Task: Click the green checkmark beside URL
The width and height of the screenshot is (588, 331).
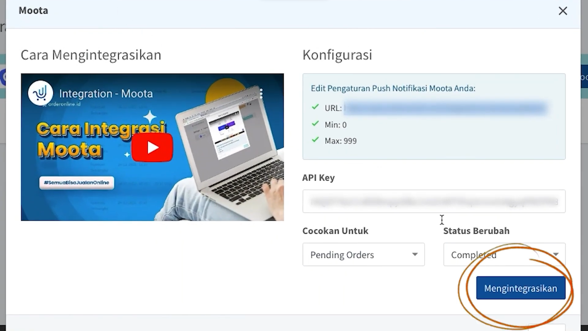Action: pos(315,107)
